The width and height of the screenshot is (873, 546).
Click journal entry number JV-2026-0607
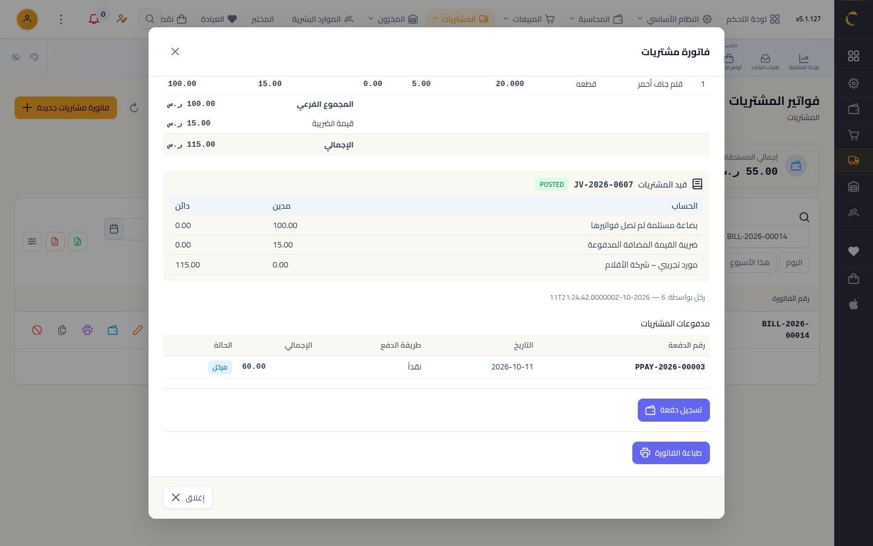point(603,184)
